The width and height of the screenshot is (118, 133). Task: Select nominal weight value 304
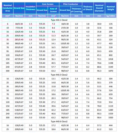pyautogui.click(x=111, y=79)
